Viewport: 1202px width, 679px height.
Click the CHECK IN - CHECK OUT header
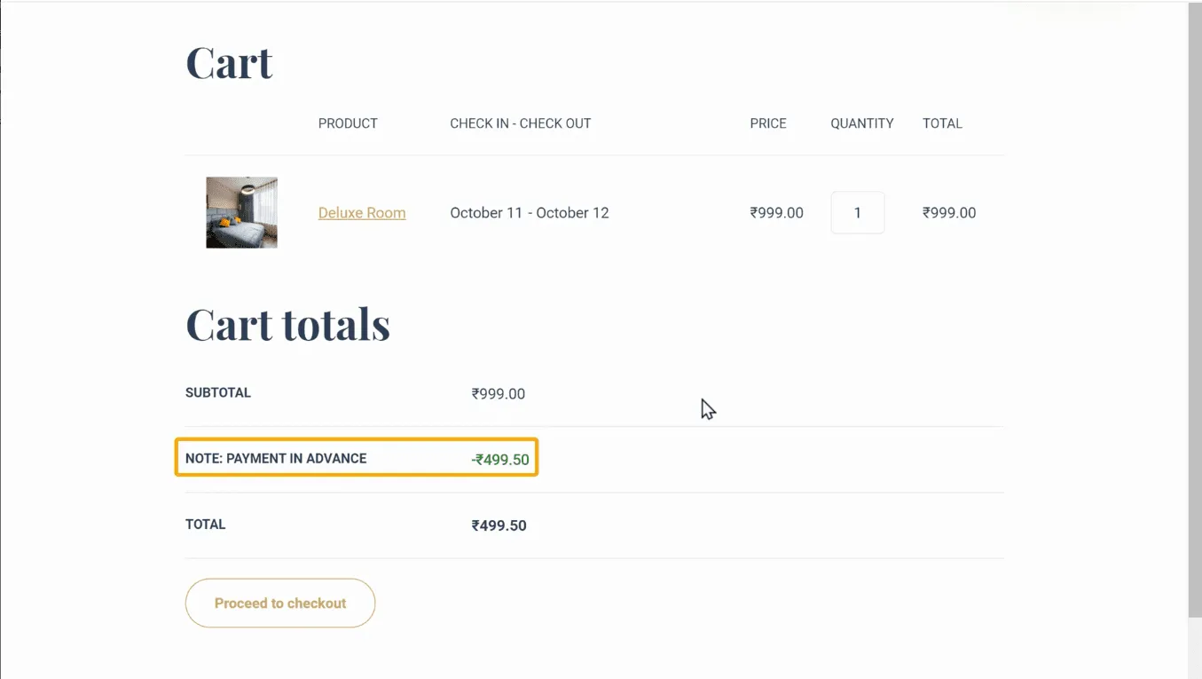click(520, 123)
